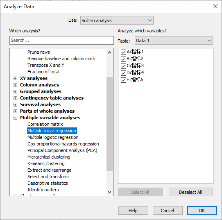Uncheck variable C:指标3
The width and height of the screenshot is (222, 220).
click(123, 66)
